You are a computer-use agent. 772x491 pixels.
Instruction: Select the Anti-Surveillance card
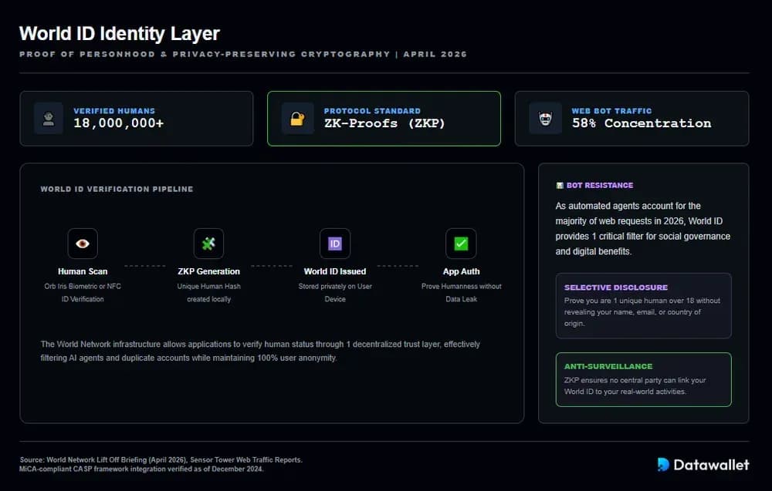pyautogui.click(x=643, y=379)
